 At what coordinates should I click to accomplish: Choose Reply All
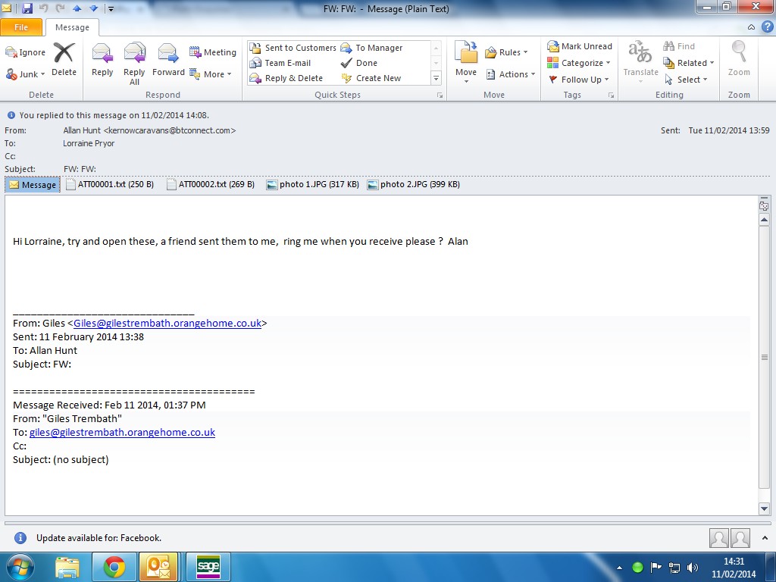tap(134, 64)
